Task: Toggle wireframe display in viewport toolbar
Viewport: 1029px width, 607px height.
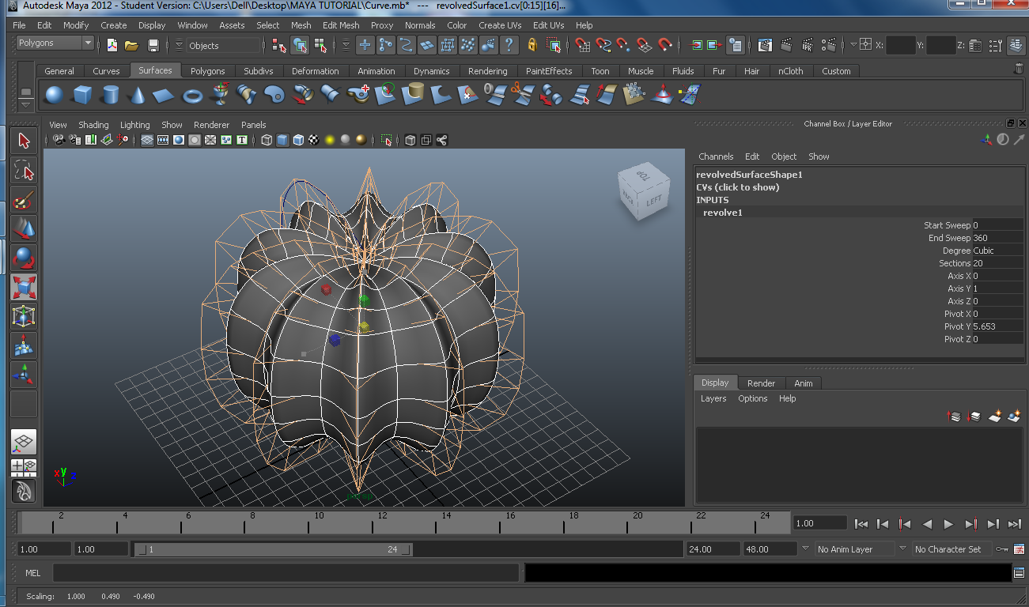Action: 267,140
